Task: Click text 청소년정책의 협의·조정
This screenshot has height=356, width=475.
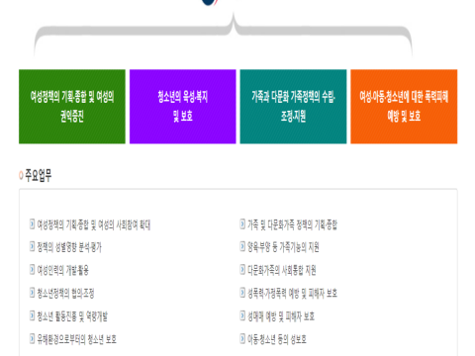Action: coord(65,294)
